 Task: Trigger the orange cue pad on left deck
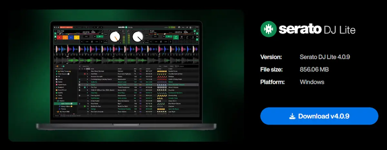click(65, 37)
